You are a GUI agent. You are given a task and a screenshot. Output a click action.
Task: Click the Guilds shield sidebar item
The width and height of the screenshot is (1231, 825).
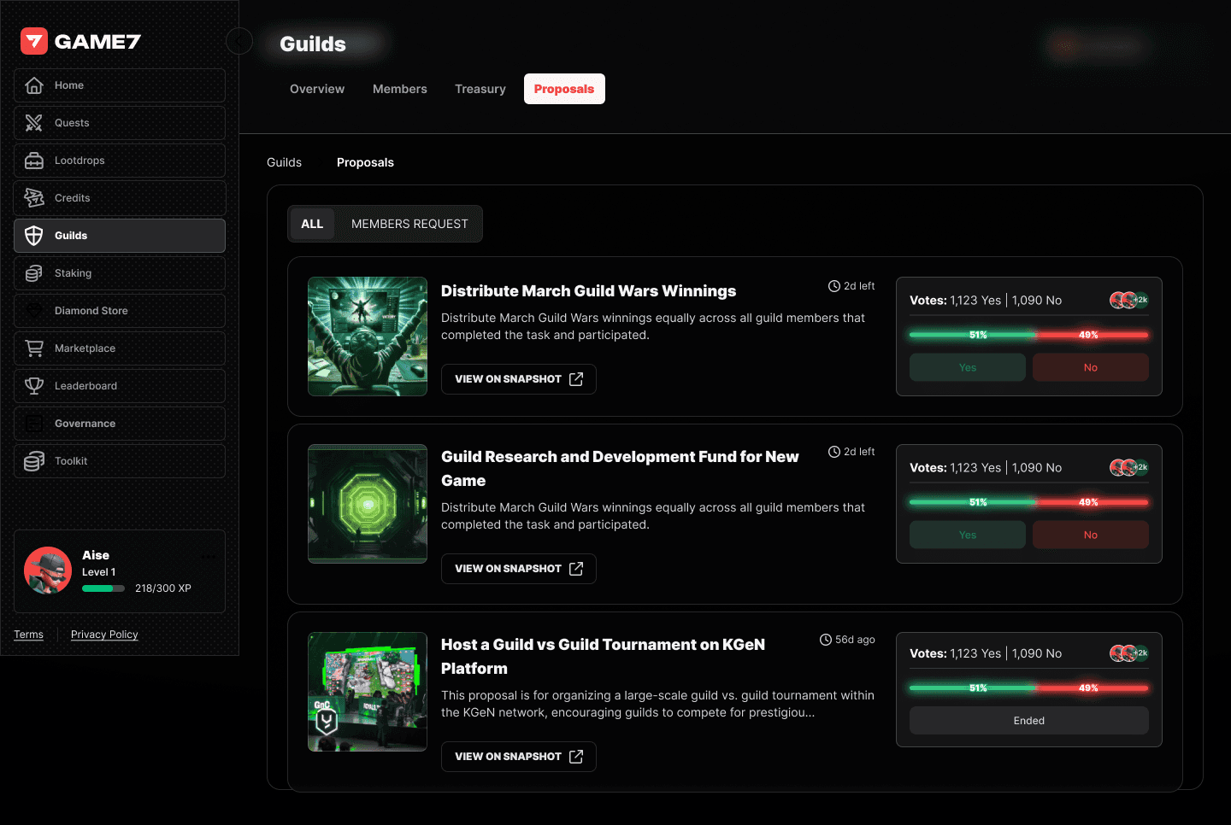coord(120,236)
